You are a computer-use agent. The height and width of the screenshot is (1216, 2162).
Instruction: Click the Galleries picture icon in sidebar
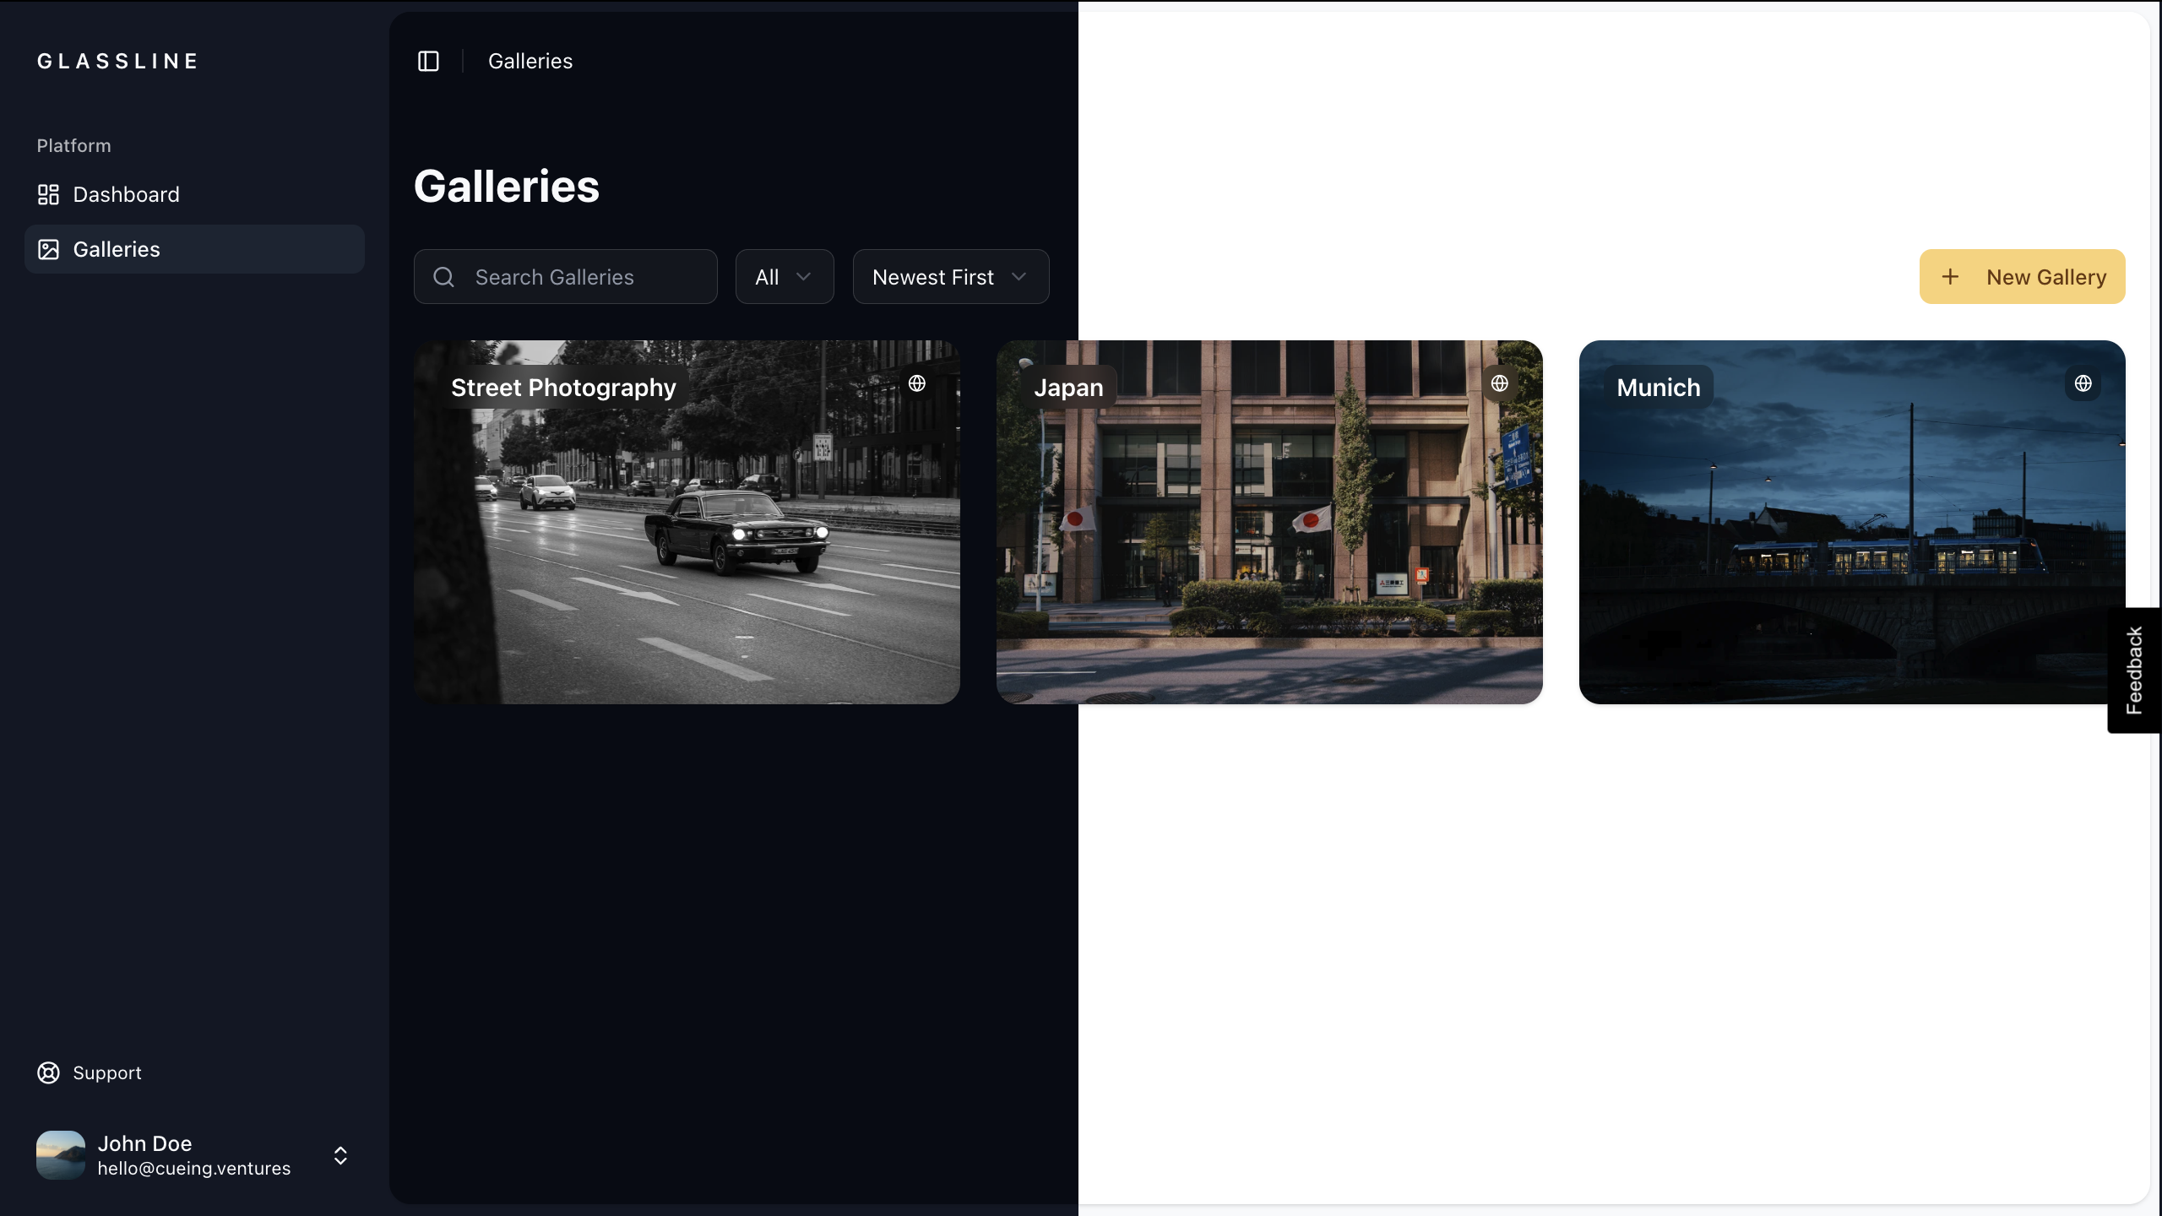48,249
